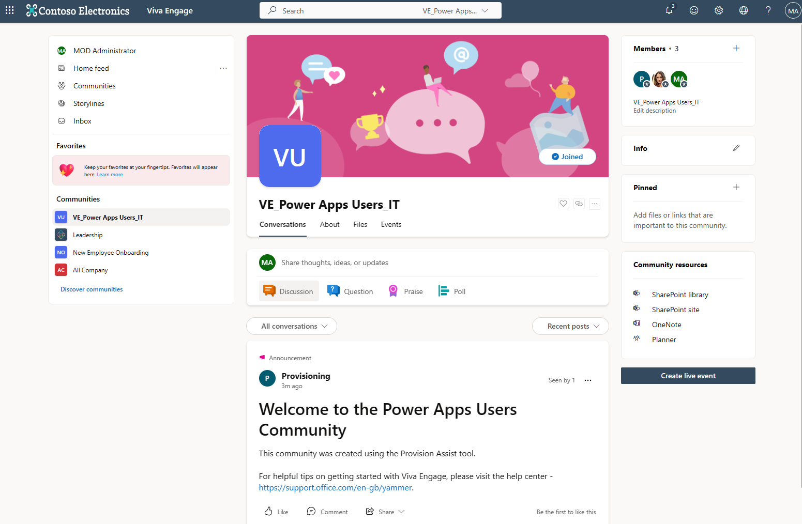Click the NO community icon
This screenshot has width=802, height=524.
point(61,253)
